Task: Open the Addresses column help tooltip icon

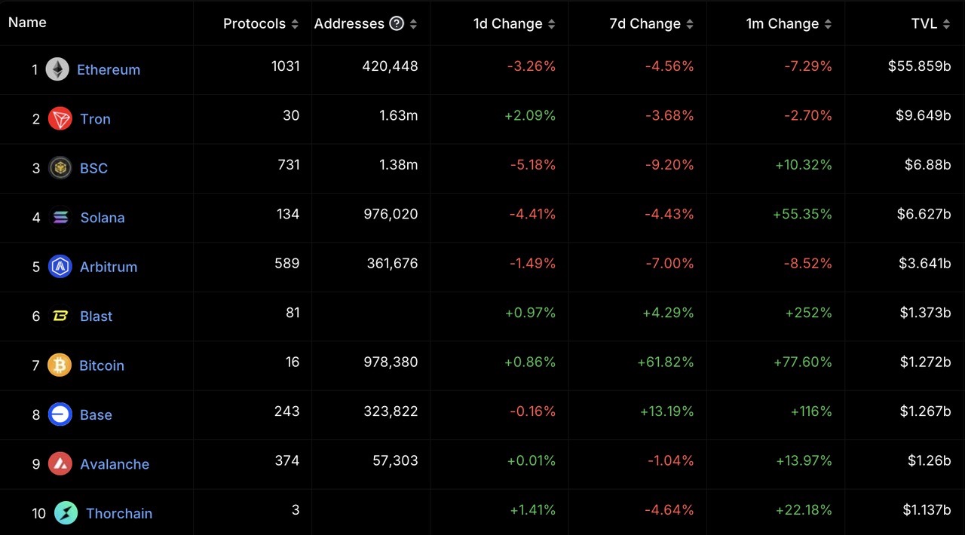Action: coord(397,23)
